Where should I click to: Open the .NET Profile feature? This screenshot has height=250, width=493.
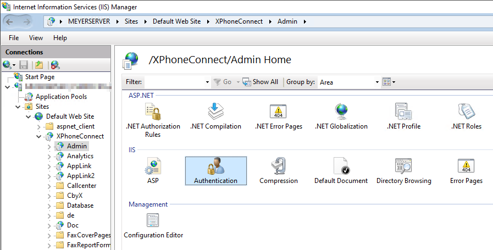tap(404, 116)
